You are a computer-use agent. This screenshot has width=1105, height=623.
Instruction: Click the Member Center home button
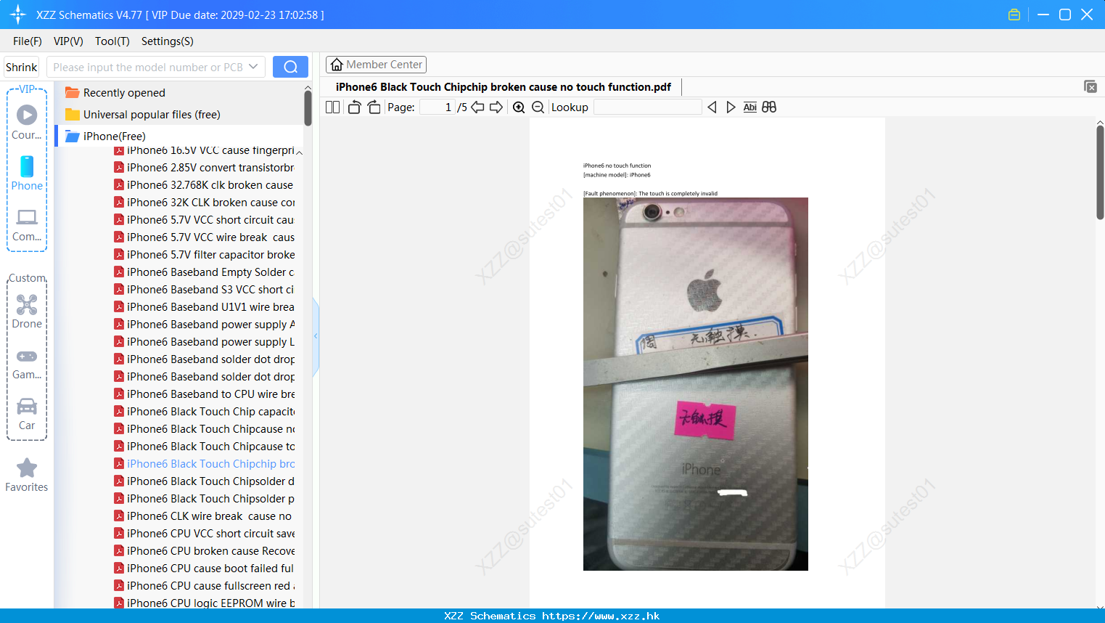click(376, 65)
